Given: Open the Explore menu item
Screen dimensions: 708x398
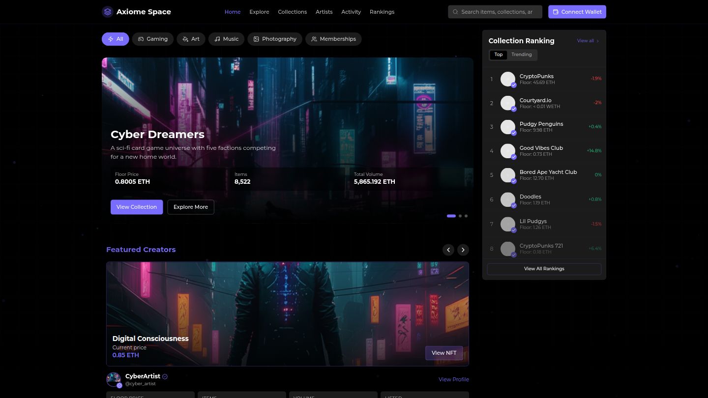Looking at the screenshot, I should (x=259, y=11).
